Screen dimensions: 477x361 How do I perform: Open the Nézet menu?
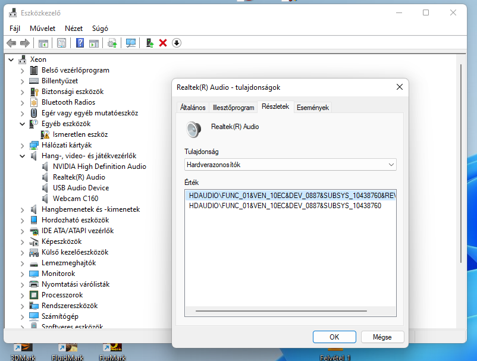[x=74, y=29]
